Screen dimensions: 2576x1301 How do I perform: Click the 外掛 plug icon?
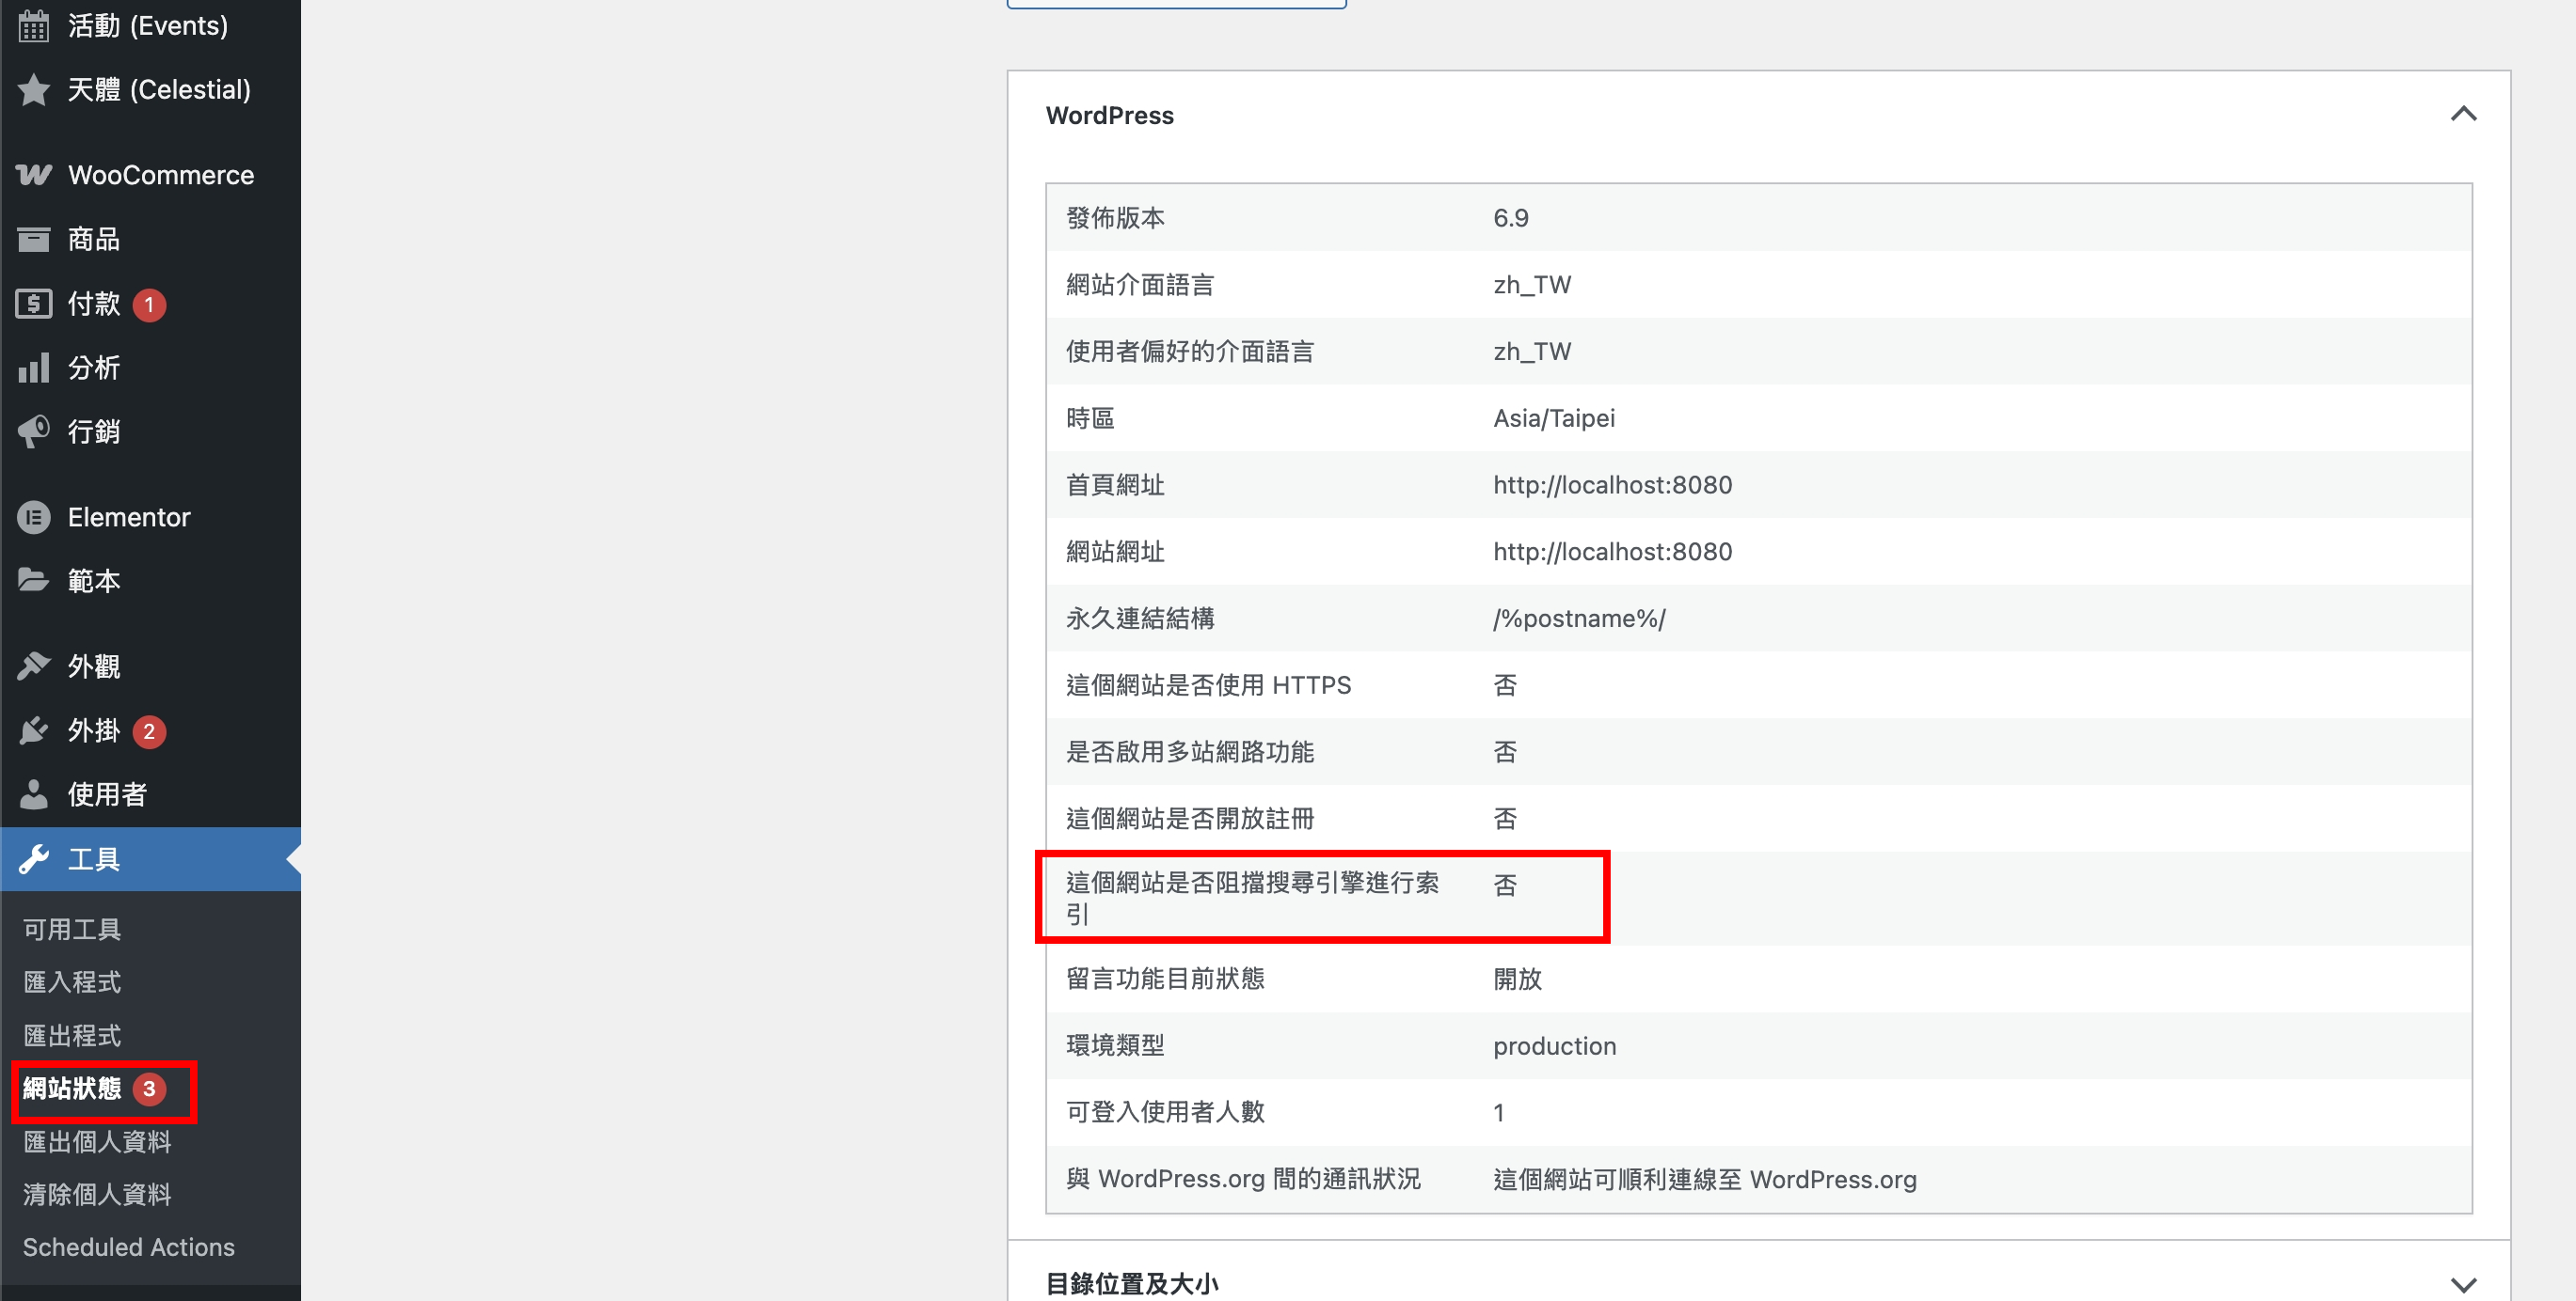[x=33, y=730]
